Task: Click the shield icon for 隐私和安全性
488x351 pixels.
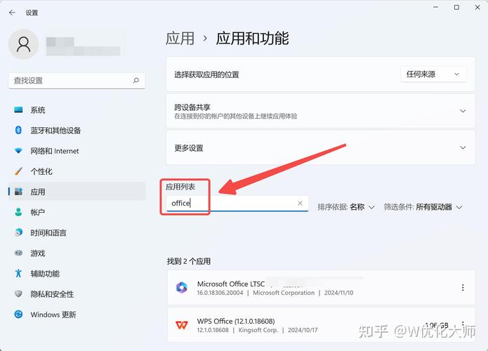Action: (18, 293)
